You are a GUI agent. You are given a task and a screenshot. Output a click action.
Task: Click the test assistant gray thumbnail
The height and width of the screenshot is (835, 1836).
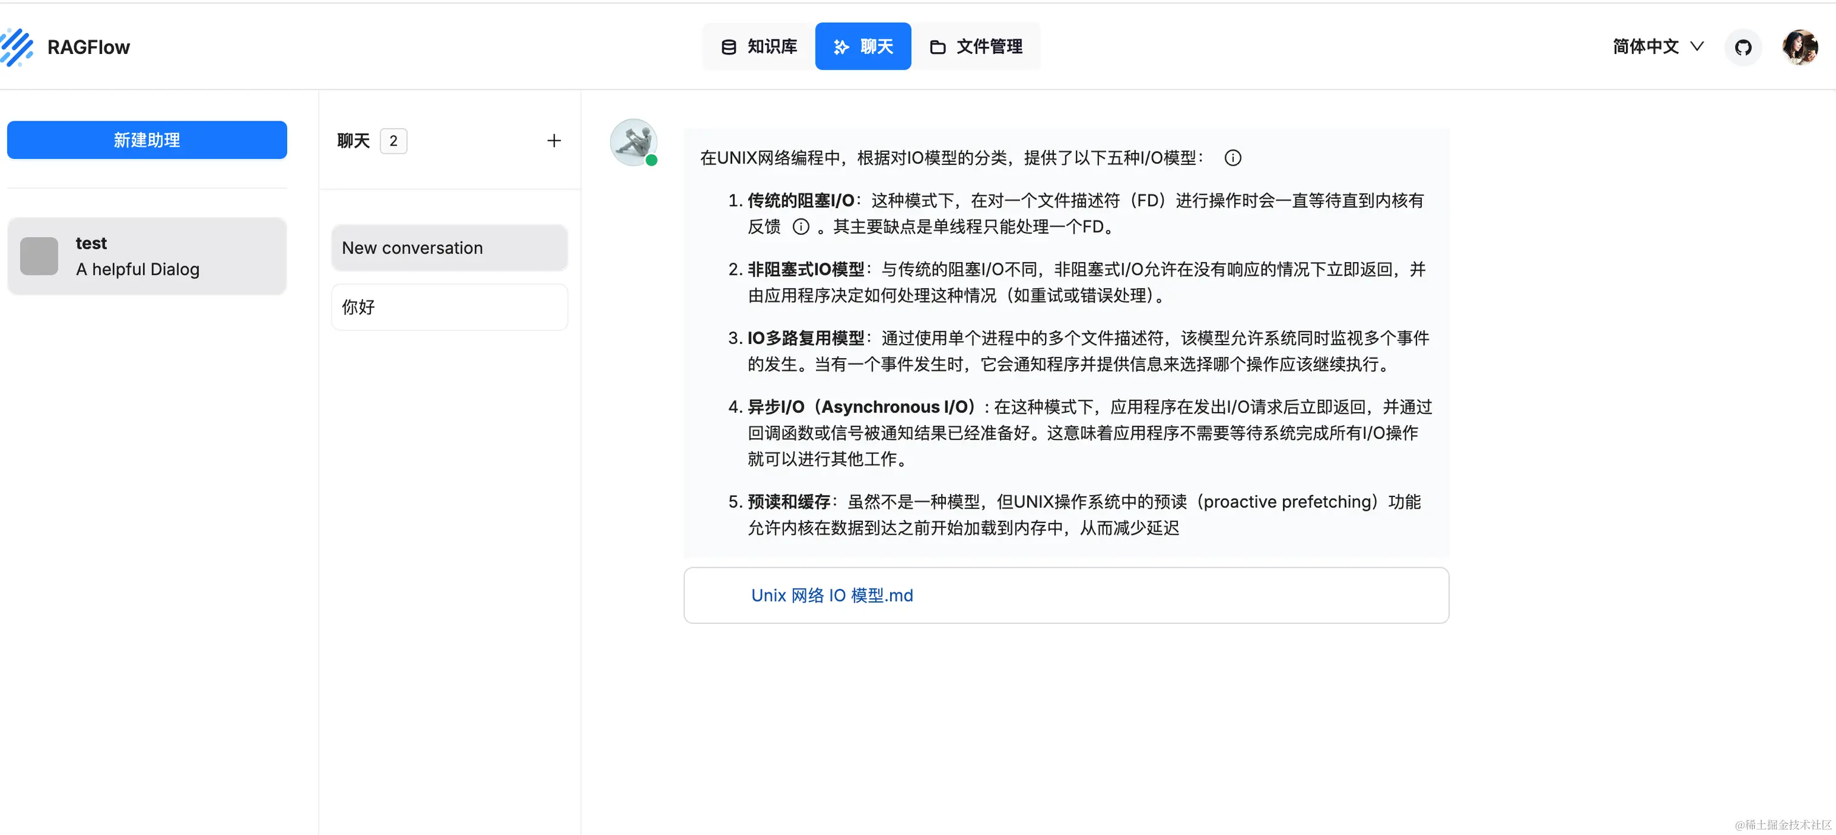click(x=39, y=255)
